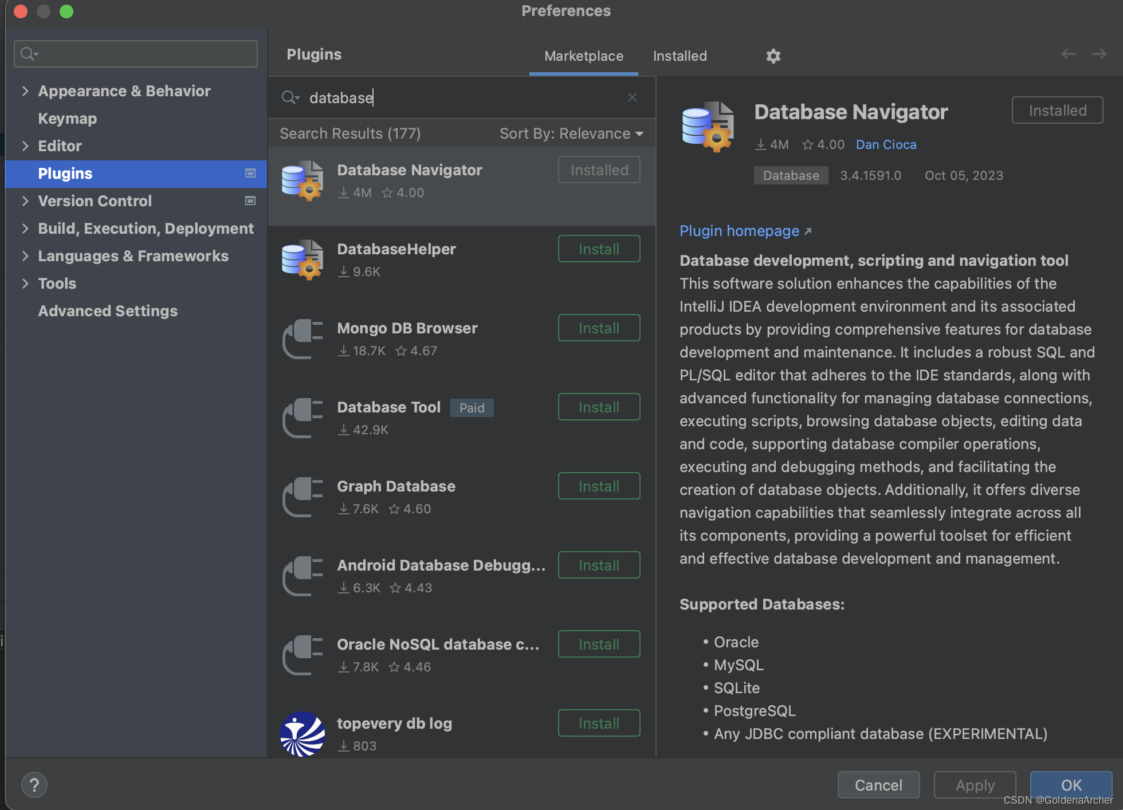Image resolution: width=1123 pixels, height=810 pixels.
Task: Click the Graph Database plugin icon
Action: [x=302, y=497]
